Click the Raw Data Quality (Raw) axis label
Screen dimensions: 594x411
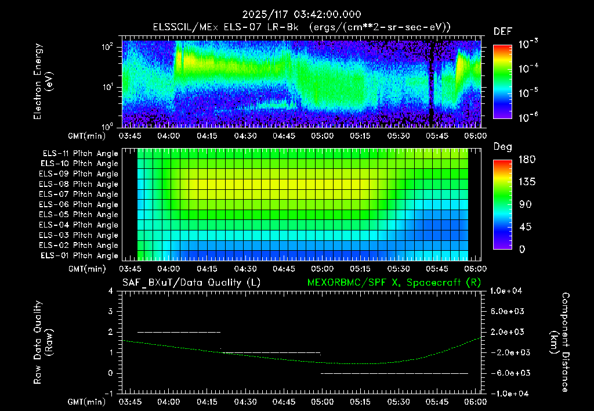coord(42,342)
